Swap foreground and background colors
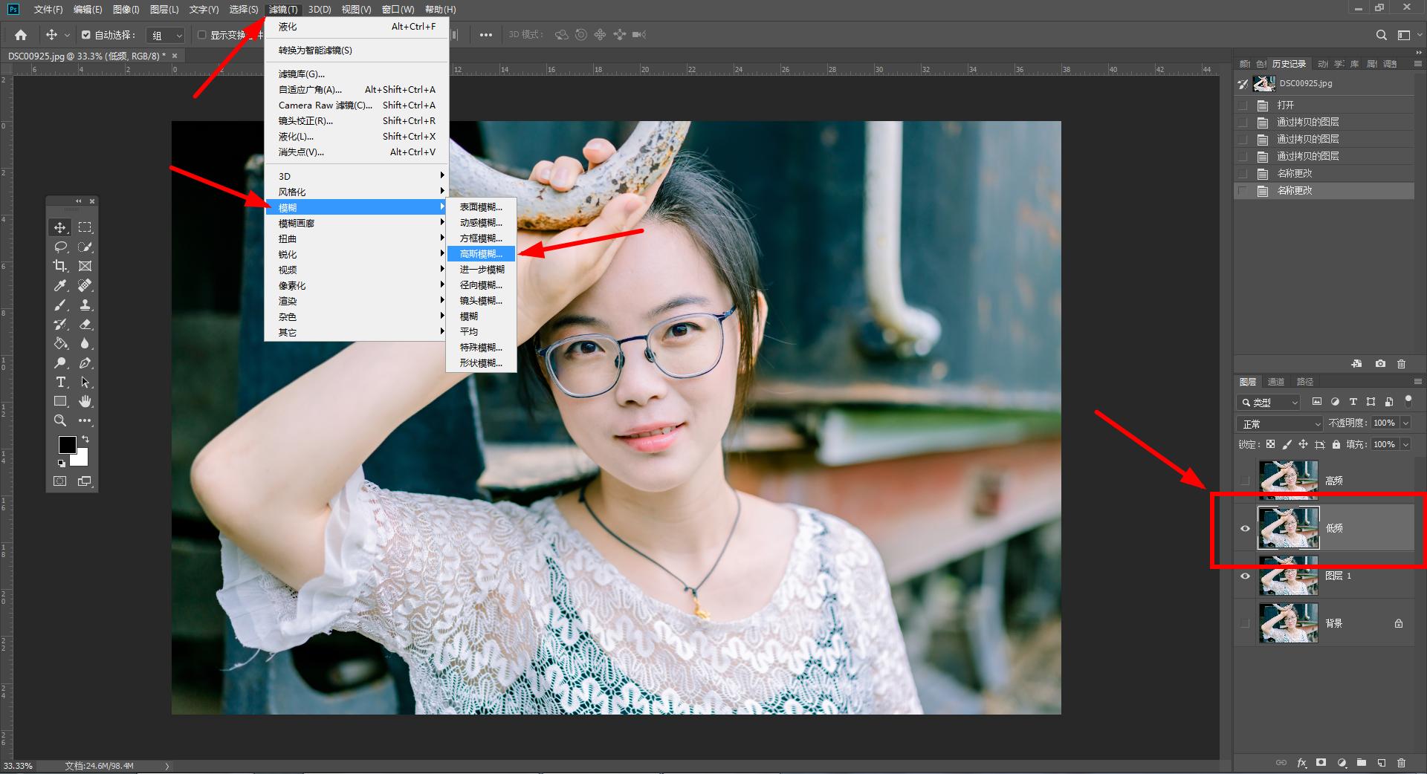 tap(85, 440)
